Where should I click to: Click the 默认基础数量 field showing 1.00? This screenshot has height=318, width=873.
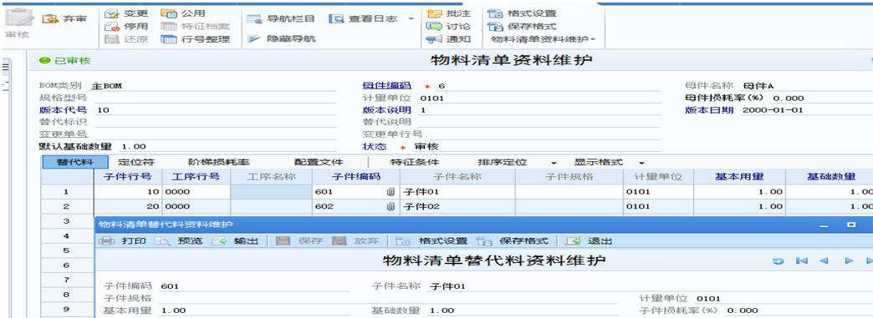pos(228,146)
